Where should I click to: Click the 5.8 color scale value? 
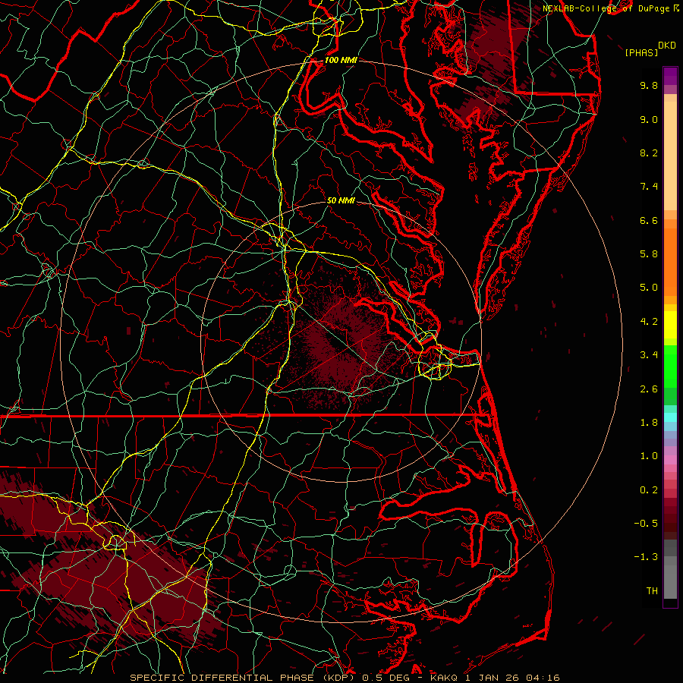point(649,254)
